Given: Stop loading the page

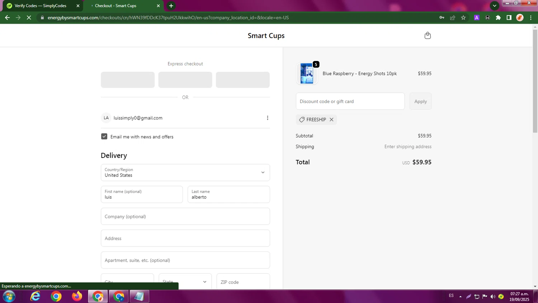Looking at the screenshot, I should point(29,18).
